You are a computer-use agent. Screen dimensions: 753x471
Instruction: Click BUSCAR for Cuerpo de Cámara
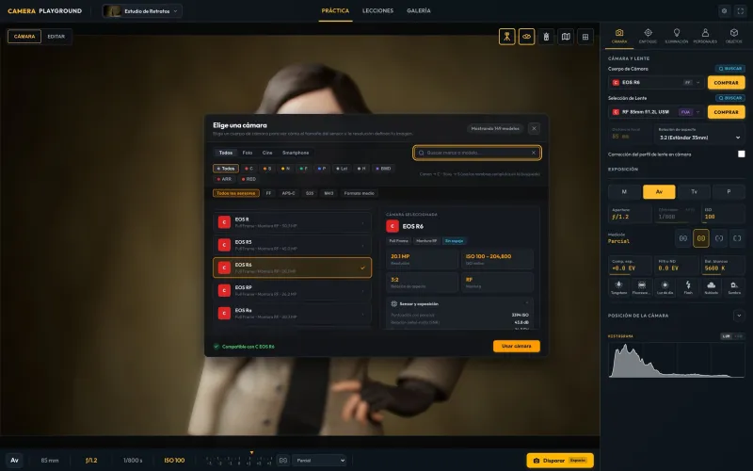(730, 69)
